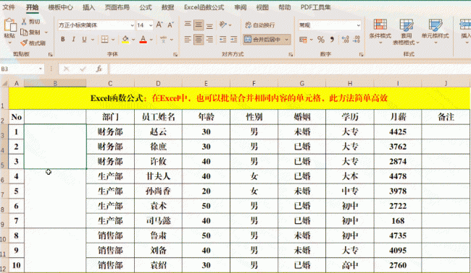Click the select-all corner triangle
This screenshot has height=273, width=471.
coord(4,83)
